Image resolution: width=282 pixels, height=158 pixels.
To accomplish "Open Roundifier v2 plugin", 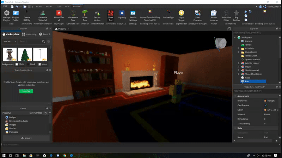I will [x=59, y=16].
